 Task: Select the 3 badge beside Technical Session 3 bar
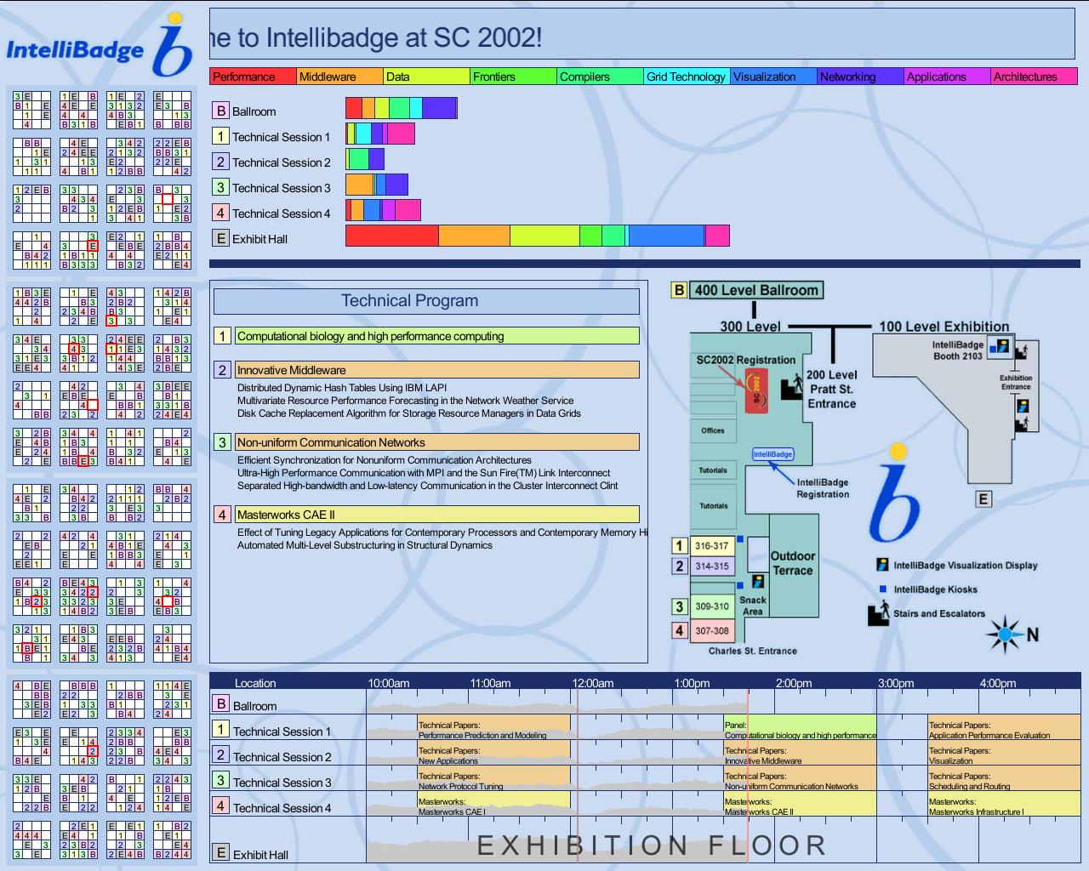point(221,187)
